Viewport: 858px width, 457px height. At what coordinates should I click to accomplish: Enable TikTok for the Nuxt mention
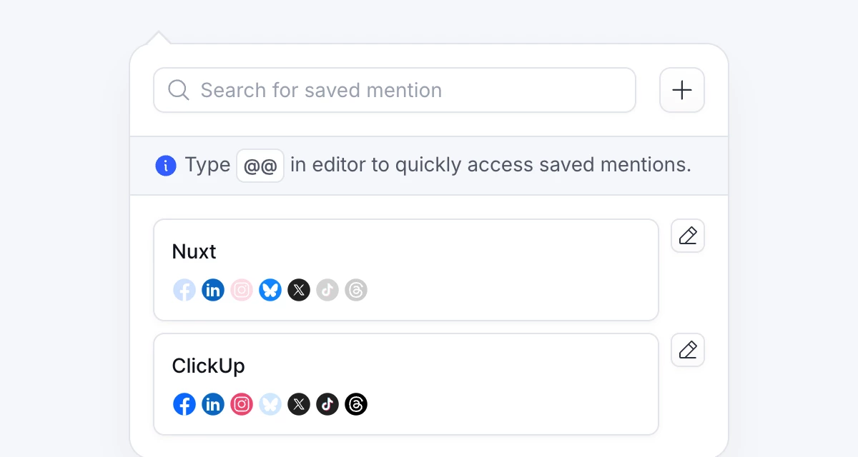tap(327, 290)
